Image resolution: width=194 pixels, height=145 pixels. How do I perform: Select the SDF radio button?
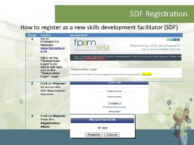coord(99,128)
